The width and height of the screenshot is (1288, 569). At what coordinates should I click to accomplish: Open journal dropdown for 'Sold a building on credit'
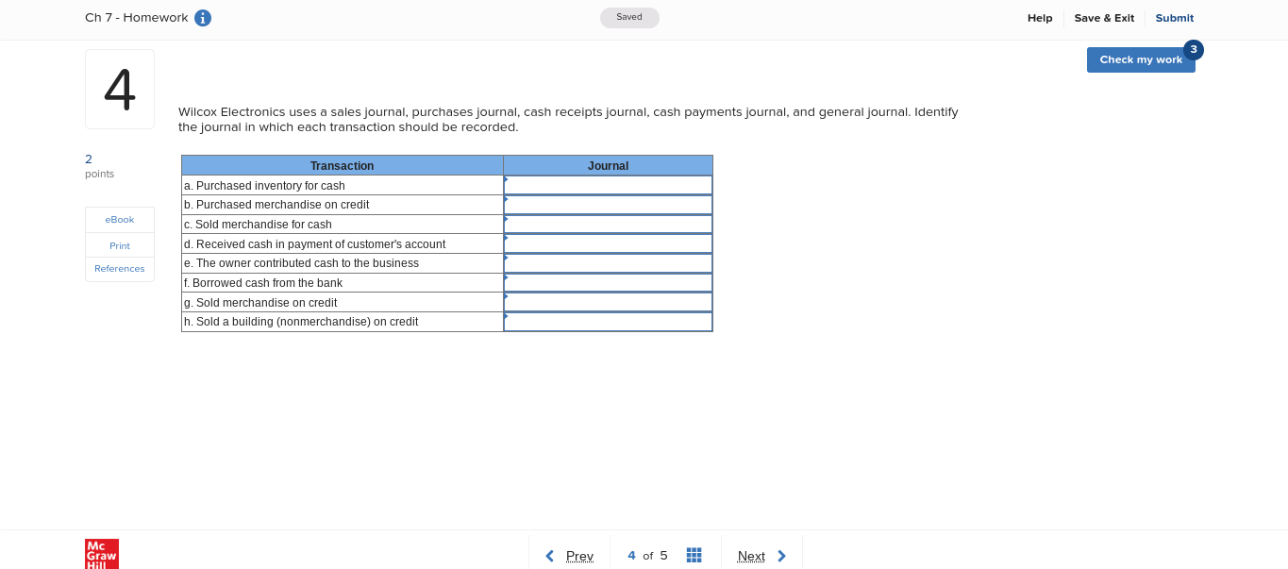(608, 321)
